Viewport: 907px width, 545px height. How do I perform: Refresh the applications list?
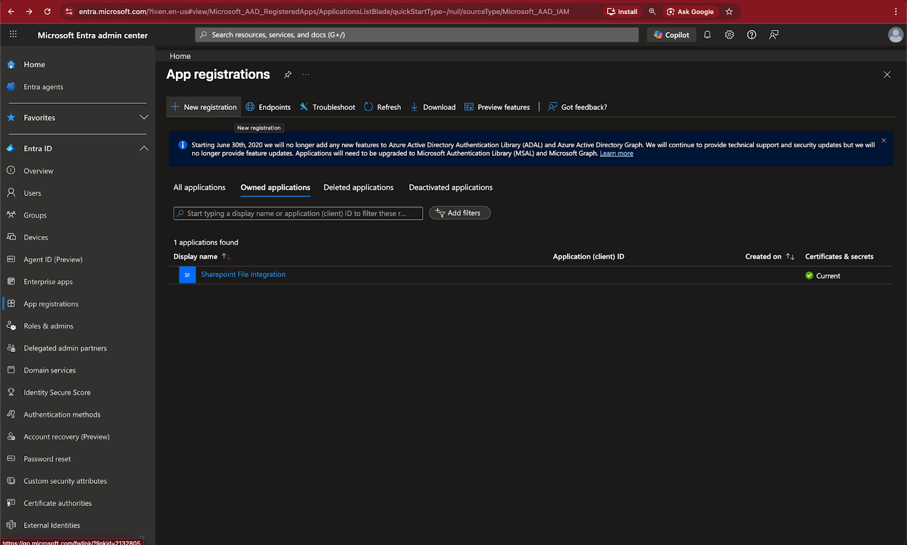click(x=383, y=107)
